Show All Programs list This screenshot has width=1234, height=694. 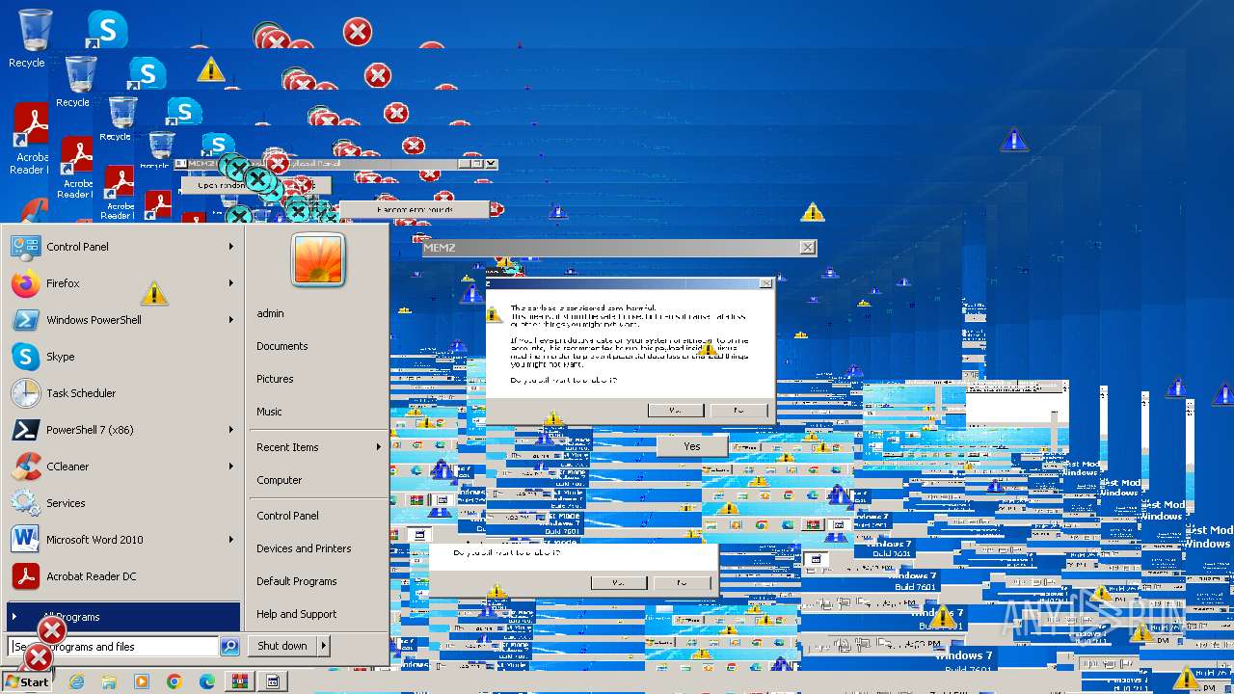(x=123, y=617)
